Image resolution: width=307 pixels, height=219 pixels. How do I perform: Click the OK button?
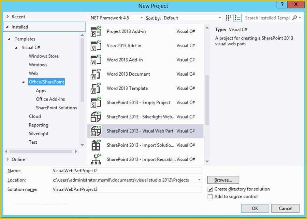[255, 208]
